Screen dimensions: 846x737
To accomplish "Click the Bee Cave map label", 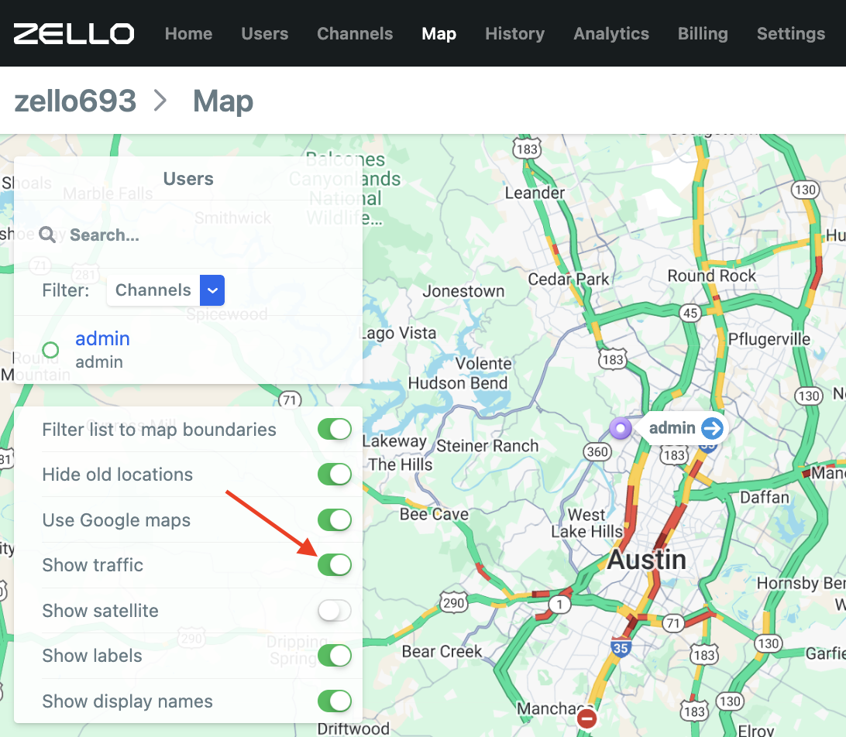I will [x=434, y=514].
